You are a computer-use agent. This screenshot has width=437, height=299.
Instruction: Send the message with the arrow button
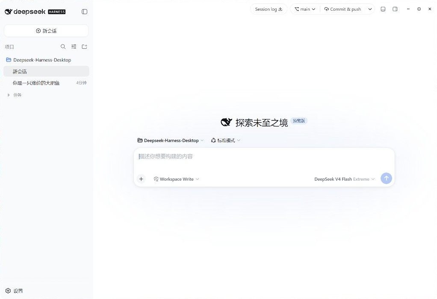386,179
